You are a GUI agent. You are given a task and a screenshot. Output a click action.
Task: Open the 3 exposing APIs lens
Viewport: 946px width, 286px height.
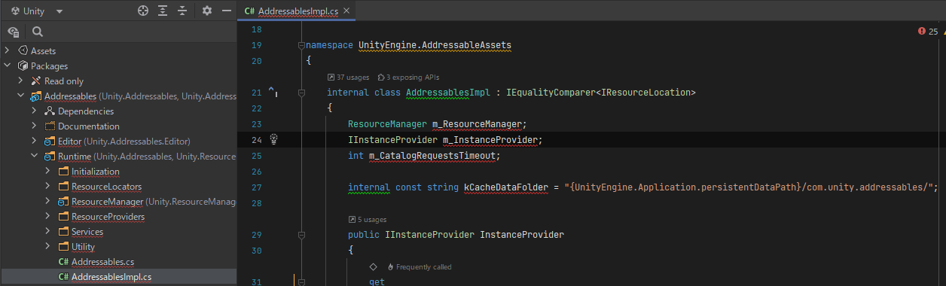408,77
